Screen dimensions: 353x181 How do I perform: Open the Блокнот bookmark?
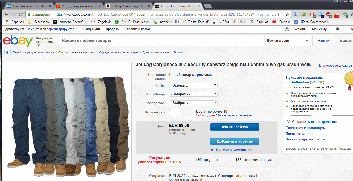click(259, 22)
